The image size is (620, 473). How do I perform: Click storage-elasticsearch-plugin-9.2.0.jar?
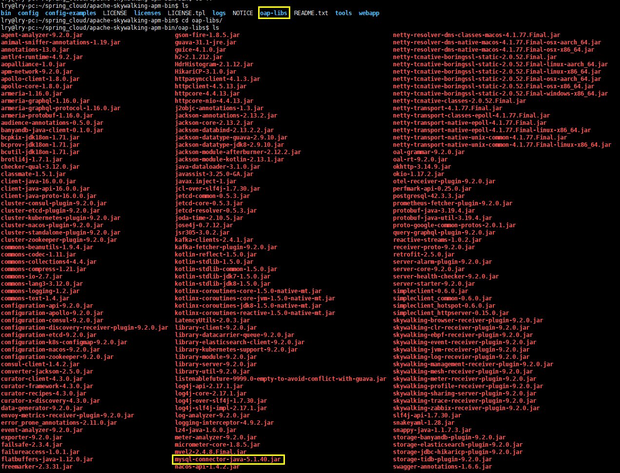458,445
